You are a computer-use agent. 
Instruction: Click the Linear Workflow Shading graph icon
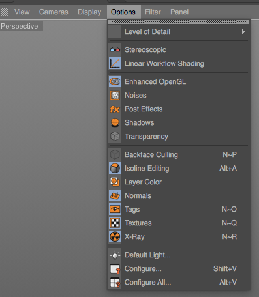[x=115, y=63]
